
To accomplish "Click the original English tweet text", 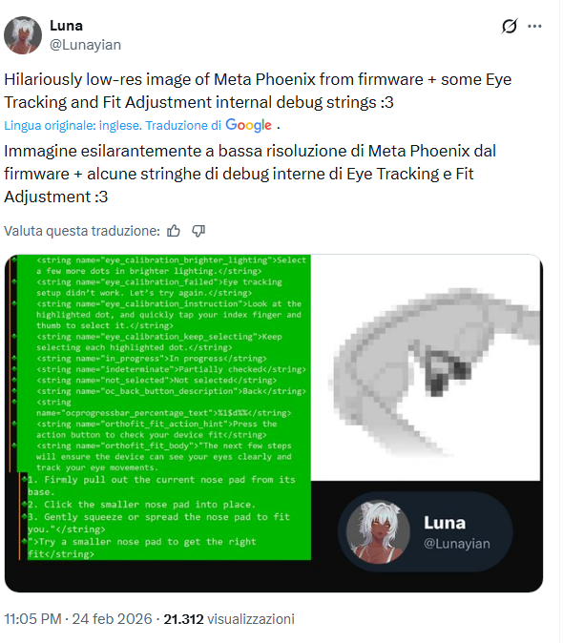I will [x=258, y=91].
